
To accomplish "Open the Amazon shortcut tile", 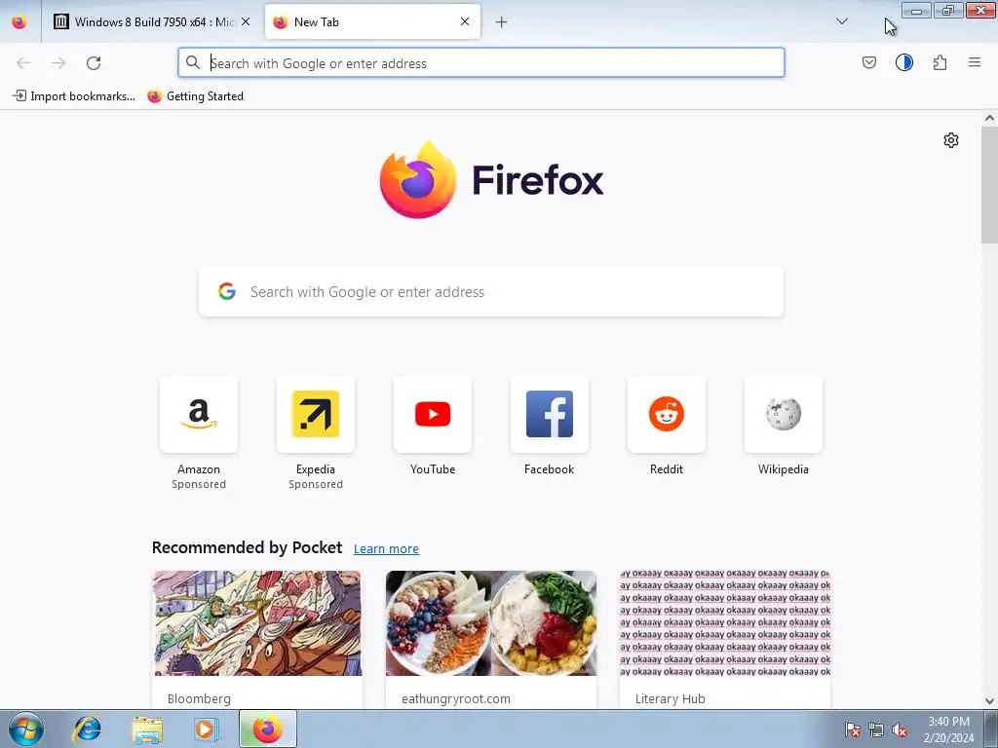I will click(x=199, y=414).
